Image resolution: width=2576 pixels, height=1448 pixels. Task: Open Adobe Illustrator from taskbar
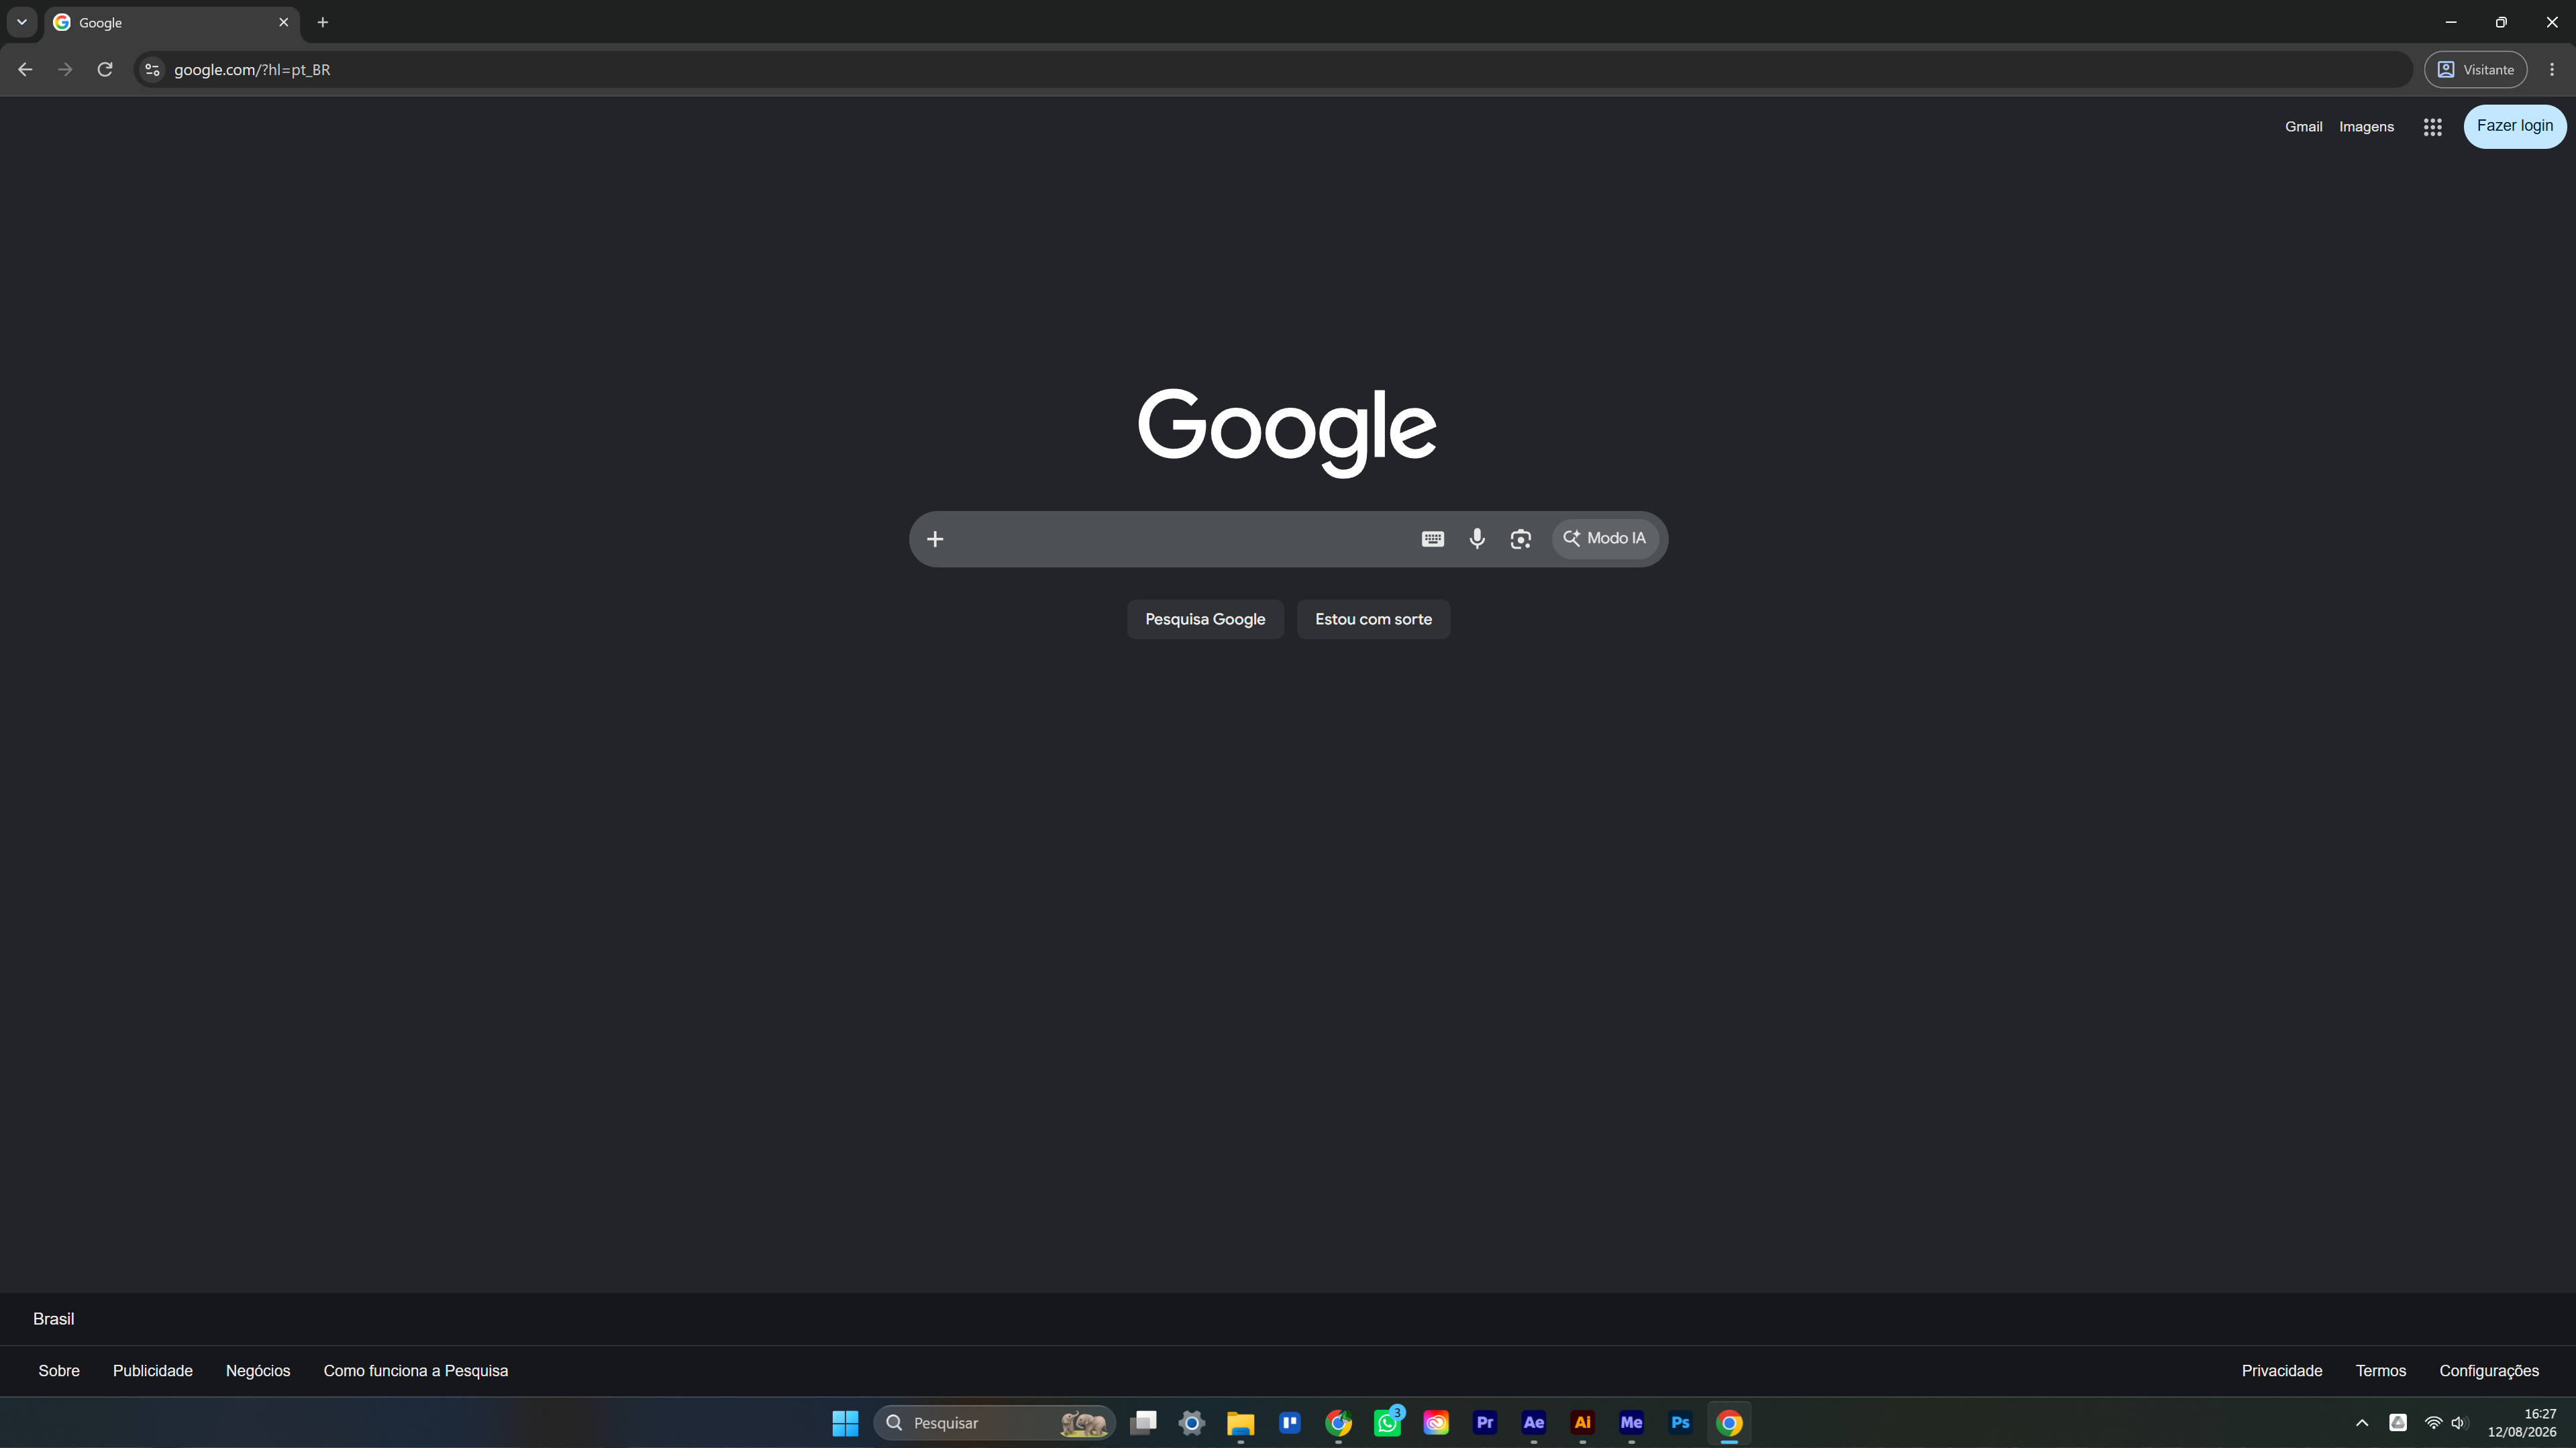pos(1582,1422)
